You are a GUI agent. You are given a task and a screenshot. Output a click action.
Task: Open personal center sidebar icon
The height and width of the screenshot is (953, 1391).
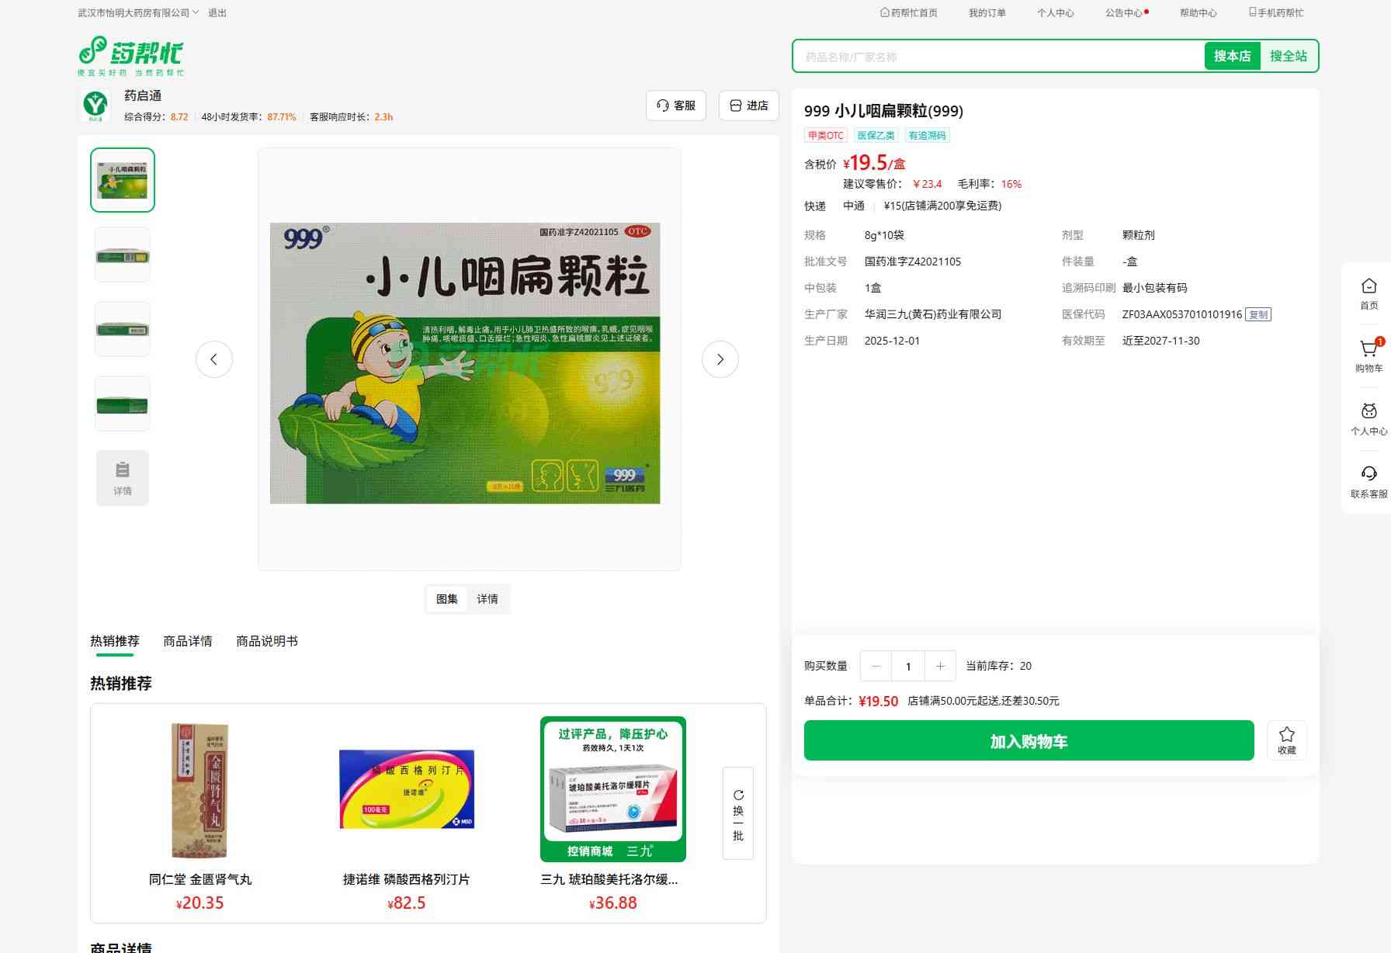[1368, 413]
